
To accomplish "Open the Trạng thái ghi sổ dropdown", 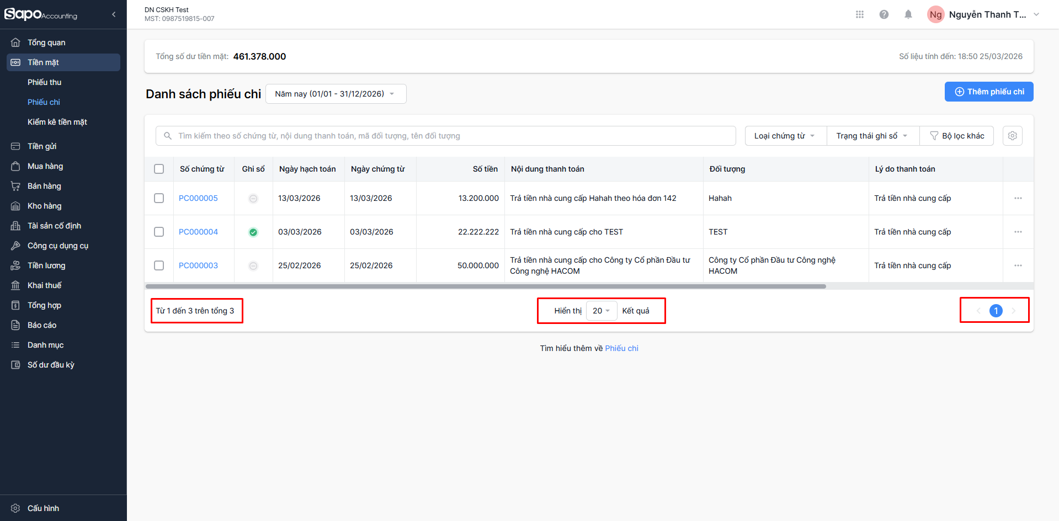I will [x=872, y=136].
